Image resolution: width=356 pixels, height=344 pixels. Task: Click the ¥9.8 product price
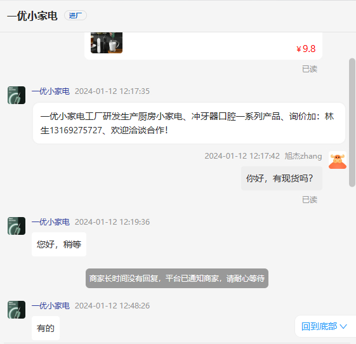click(306, 49)
